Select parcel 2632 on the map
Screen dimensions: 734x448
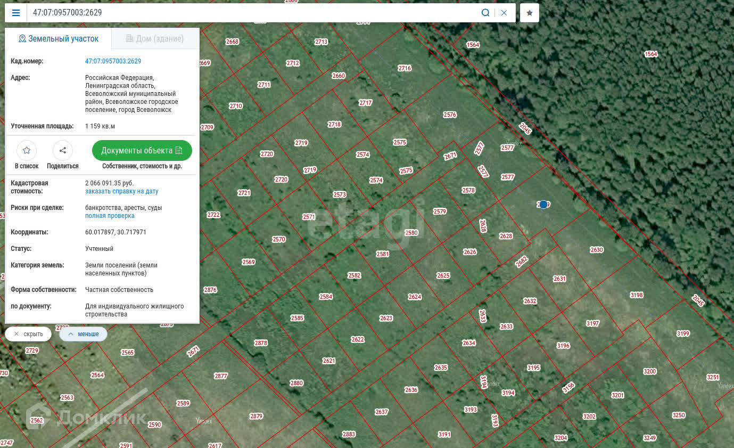(530, 301)
